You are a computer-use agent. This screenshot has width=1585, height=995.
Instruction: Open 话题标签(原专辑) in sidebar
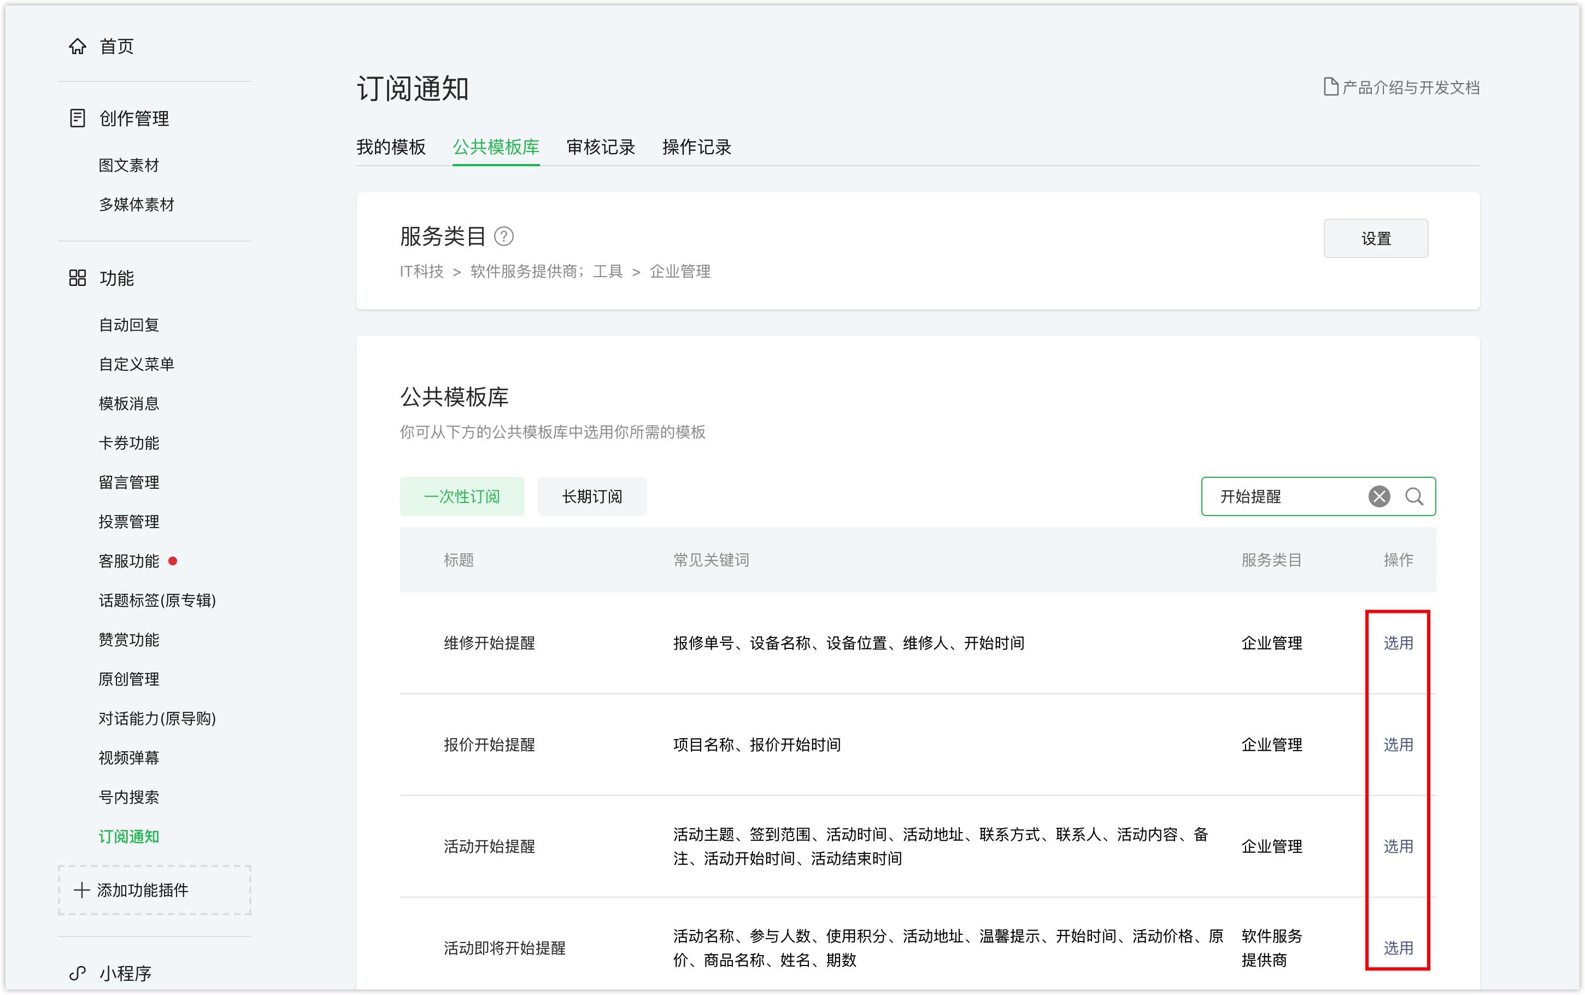pyautogui.click(x=157, y=600)
